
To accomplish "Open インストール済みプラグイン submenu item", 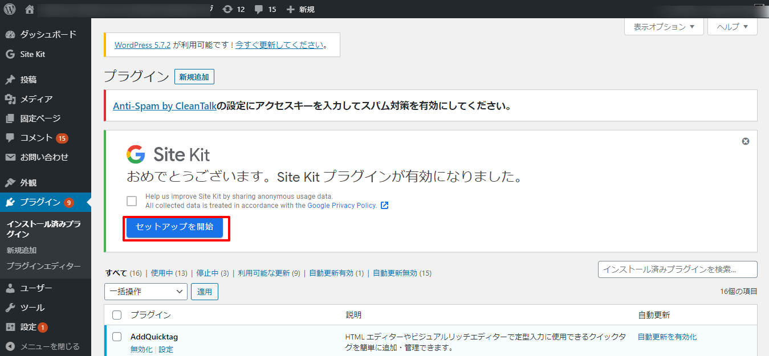I will [x=44, y=229].
